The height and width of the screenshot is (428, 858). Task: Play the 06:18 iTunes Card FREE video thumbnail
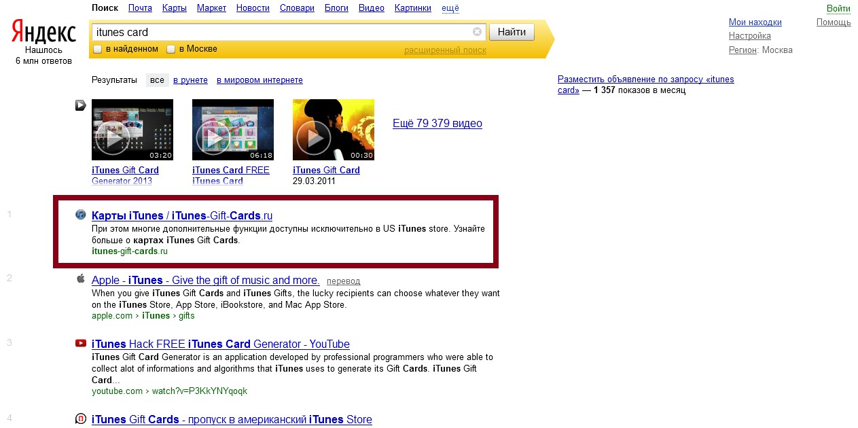coord(233,130)
